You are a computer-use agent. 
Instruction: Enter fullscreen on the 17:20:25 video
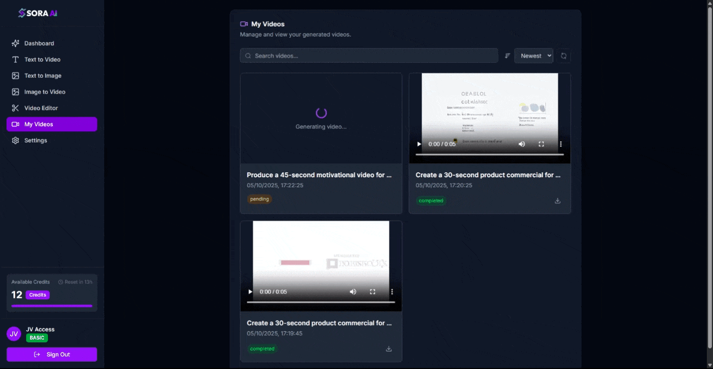click(541, 144)
